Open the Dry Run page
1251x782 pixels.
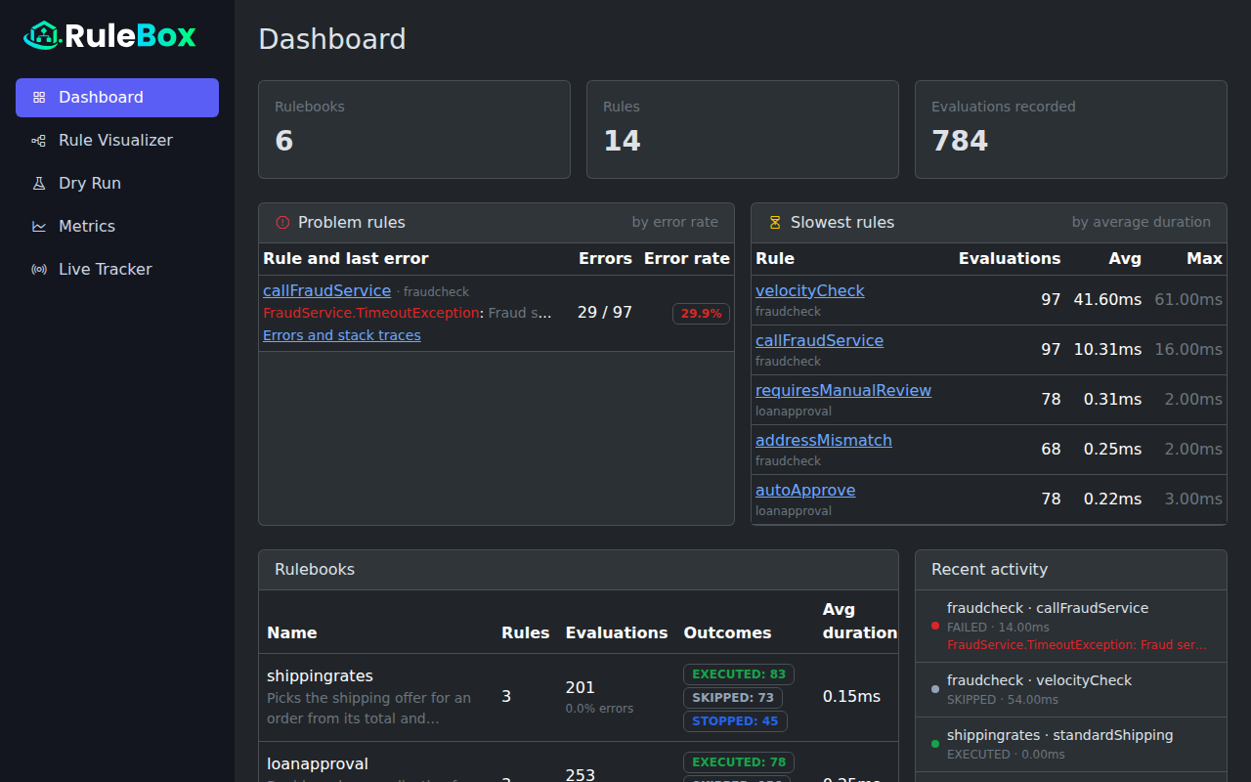tap(117, 184)
